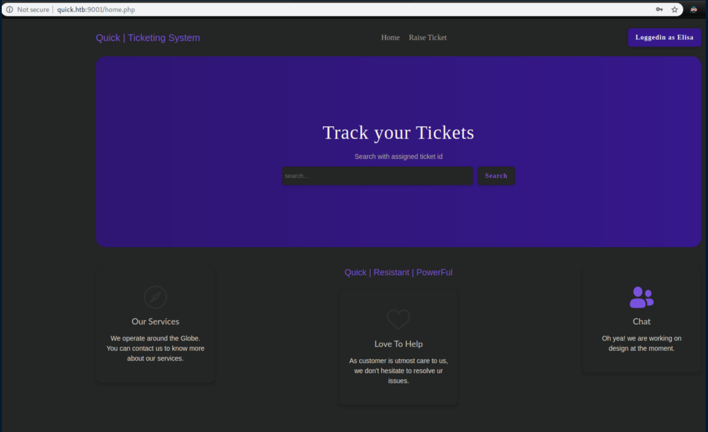Open the saved passwords key icon
Image resolution: width=708 pixels, height=432 pixels.
[659, 9]
